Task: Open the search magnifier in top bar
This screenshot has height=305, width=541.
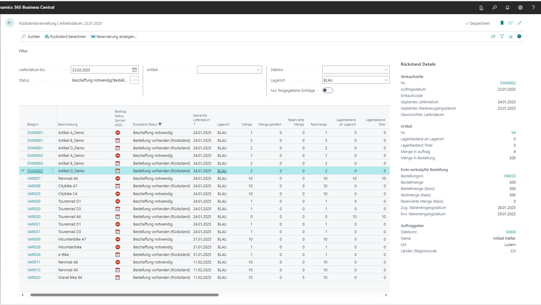Action: click(x=494, y=8)
